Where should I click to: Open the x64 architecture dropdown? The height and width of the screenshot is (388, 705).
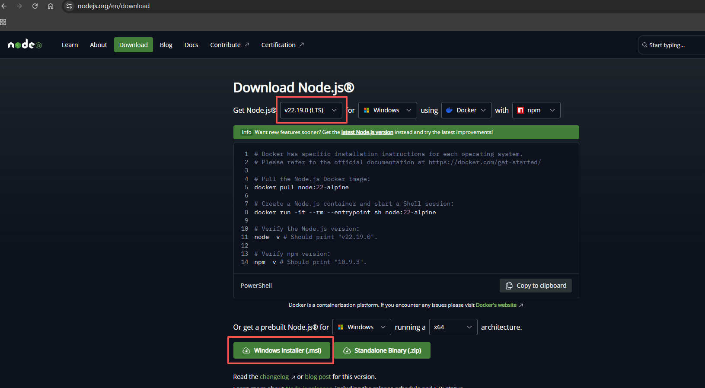(x=453, y=327)
